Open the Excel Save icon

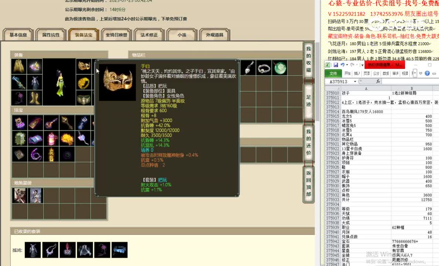[x=336, y=65]
